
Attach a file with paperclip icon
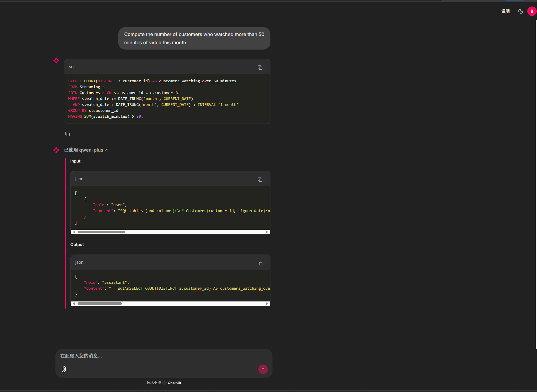[64, 369]
